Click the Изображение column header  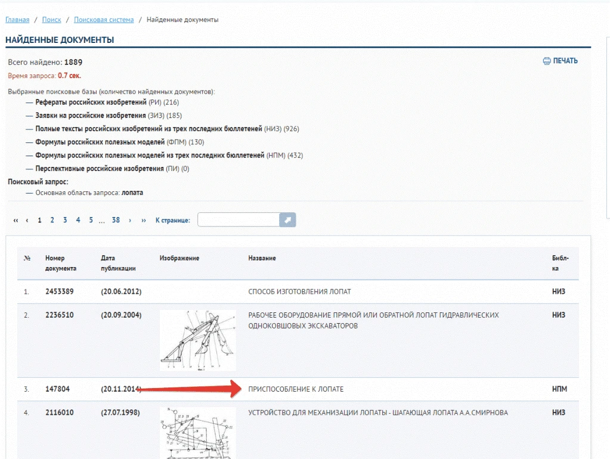179,258
